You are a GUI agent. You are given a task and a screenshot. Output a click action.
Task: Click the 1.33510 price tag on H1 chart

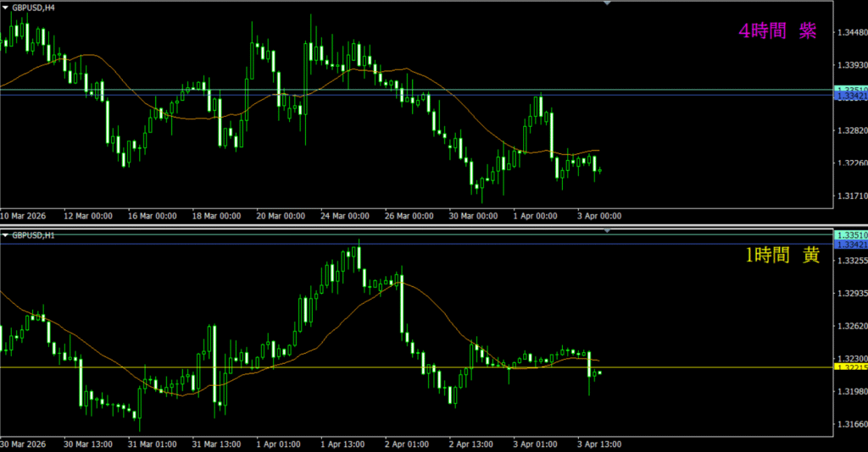[x=850, y=234]
